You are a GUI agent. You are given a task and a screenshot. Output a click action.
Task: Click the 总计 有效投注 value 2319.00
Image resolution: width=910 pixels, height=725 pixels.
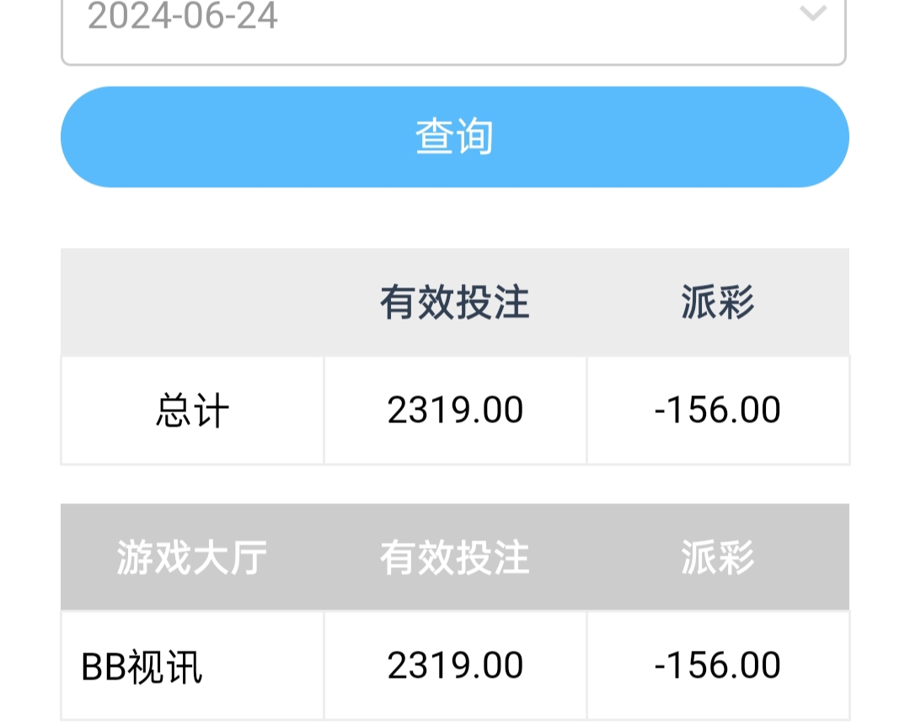pyautogui.click(x=455, y=411)
